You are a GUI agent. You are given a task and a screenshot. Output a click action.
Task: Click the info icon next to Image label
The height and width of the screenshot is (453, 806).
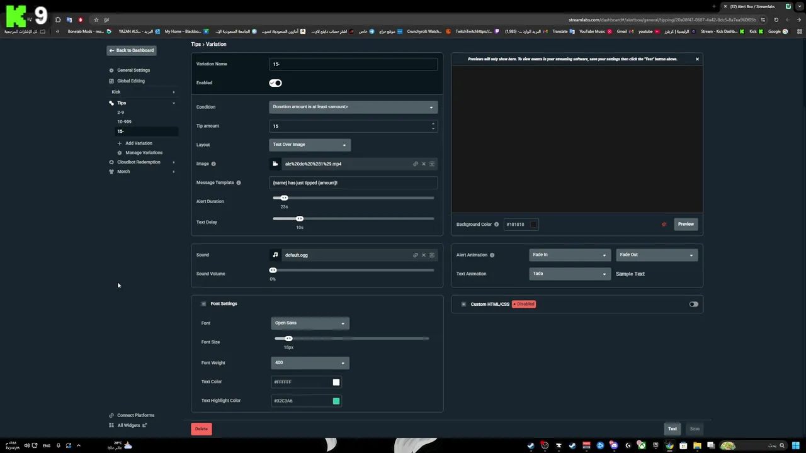213,164
